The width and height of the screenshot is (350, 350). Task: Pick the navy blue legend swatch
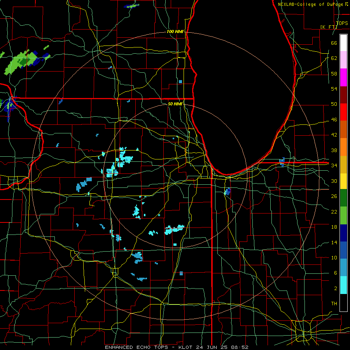click(x=343, y=233)
